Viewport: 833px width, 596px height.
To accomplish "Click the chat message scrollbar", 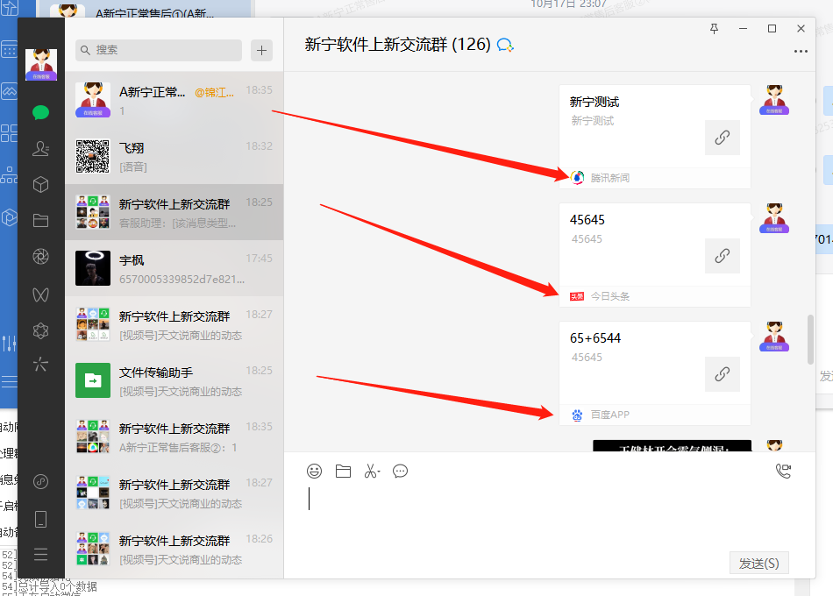I will pos(810,339).
